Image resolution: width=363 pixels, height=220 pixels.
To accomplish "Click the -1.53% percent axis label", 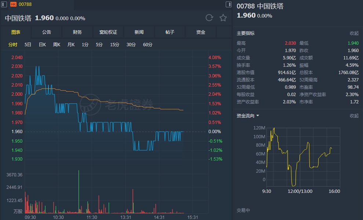I will click(x=215, y=159).
